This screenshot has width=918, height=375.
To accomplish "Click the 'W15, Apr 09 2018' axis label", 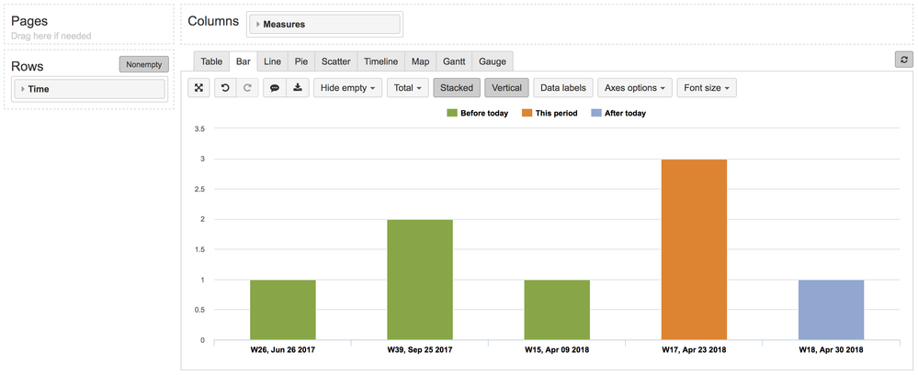I will pyautogui.click(x=557, y=350).
